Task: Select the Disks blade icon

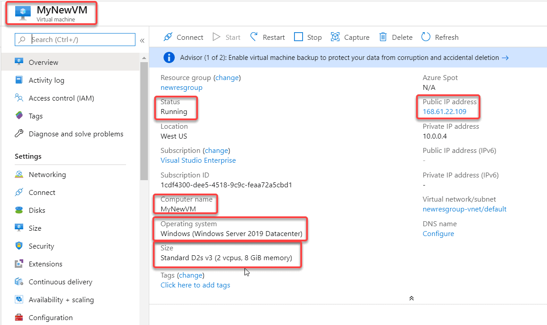Action: 20,210
